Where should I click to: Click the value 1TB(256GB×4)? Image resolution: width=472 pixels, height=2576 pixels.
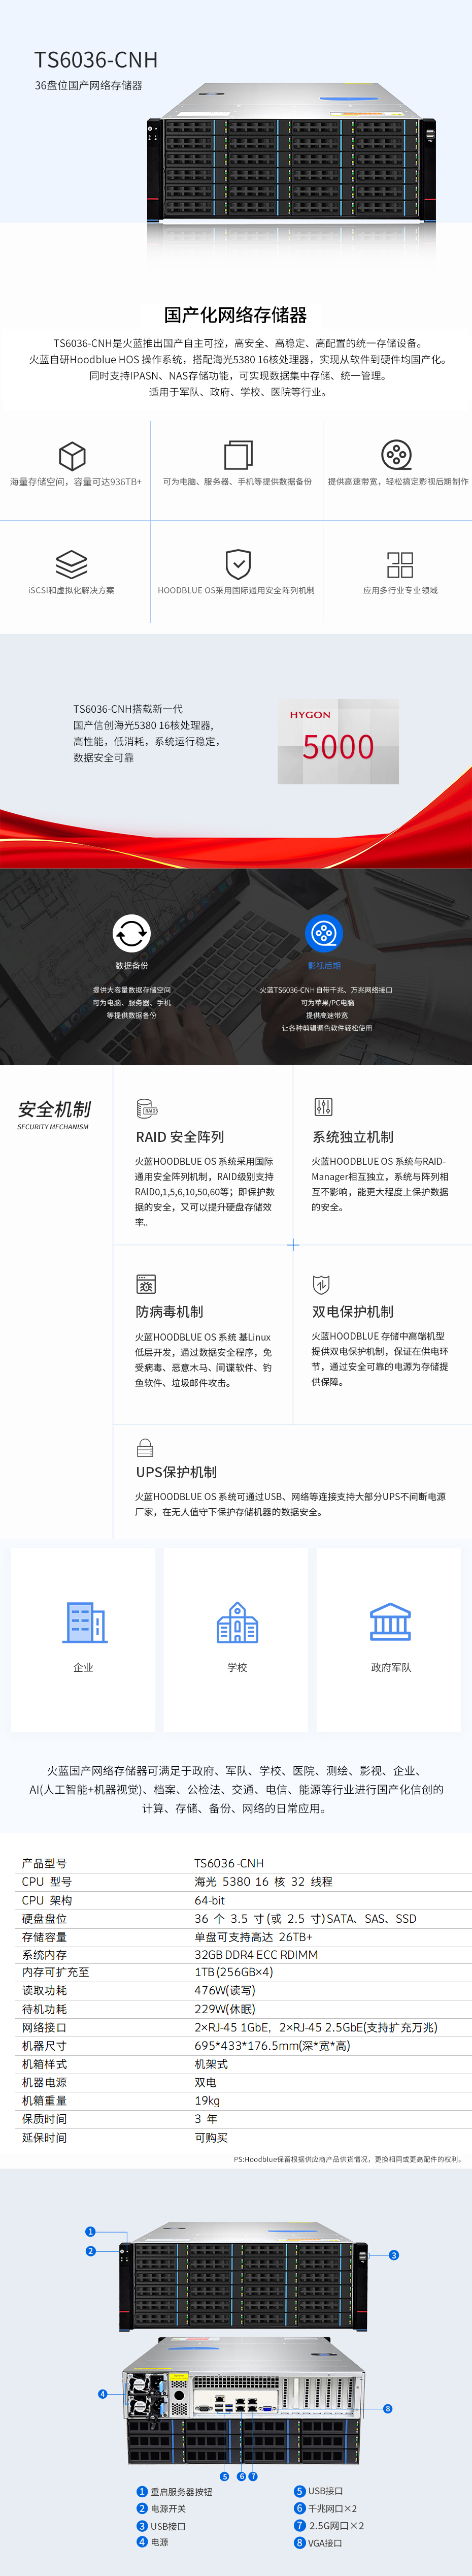pos(233,1973)
